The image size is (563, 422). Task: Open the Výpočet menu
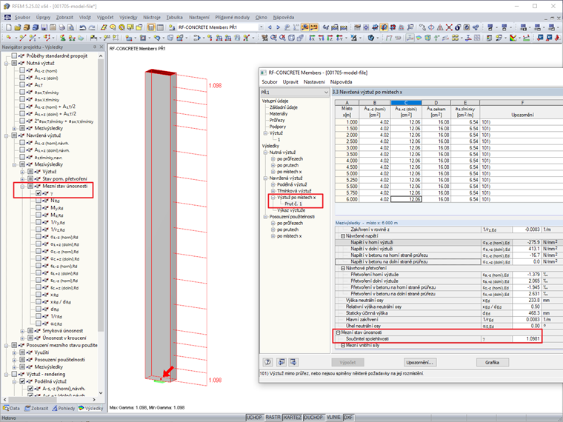[105, 17]
